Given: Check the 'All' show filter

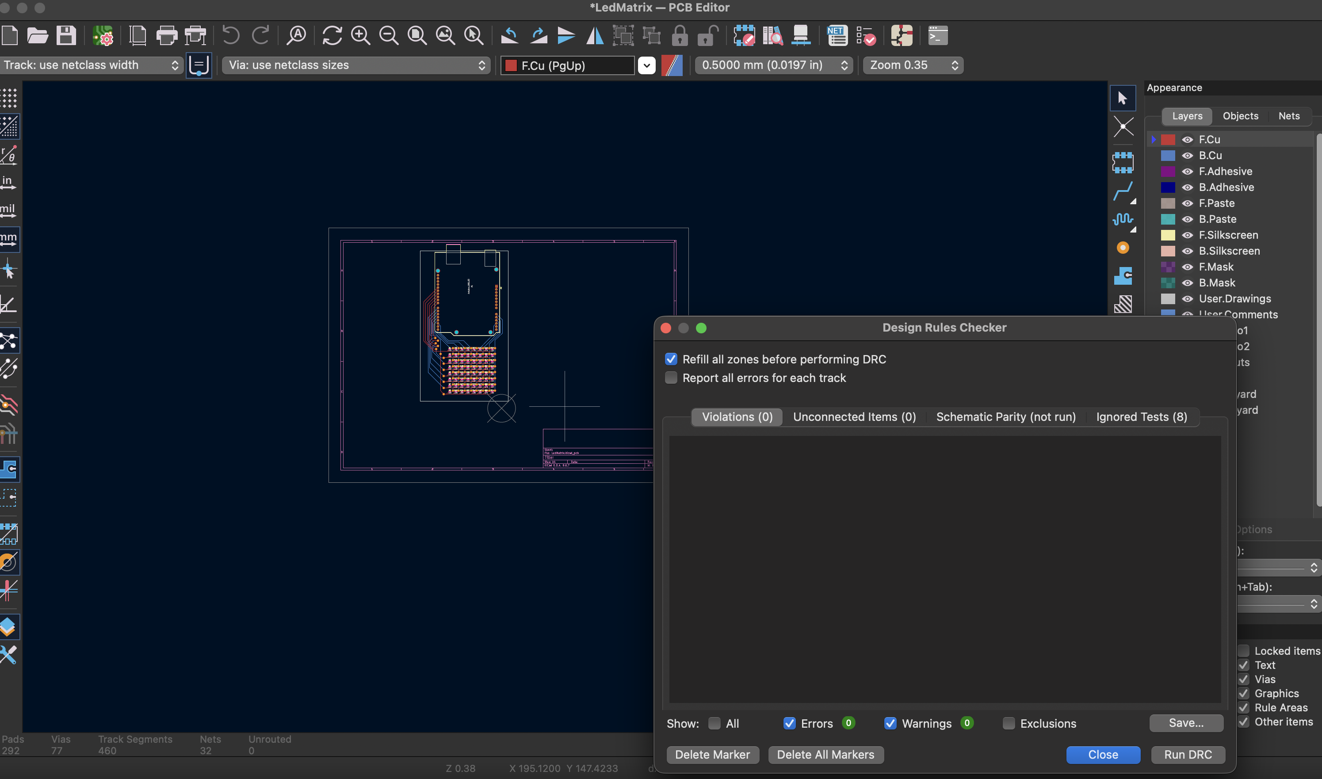Looking at the screenshot, I should pos(714,723).
